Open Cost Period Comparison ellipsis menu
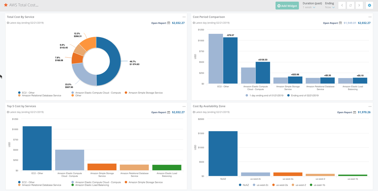378x191 pixels. pyautogui.click(x=370, y=17)
